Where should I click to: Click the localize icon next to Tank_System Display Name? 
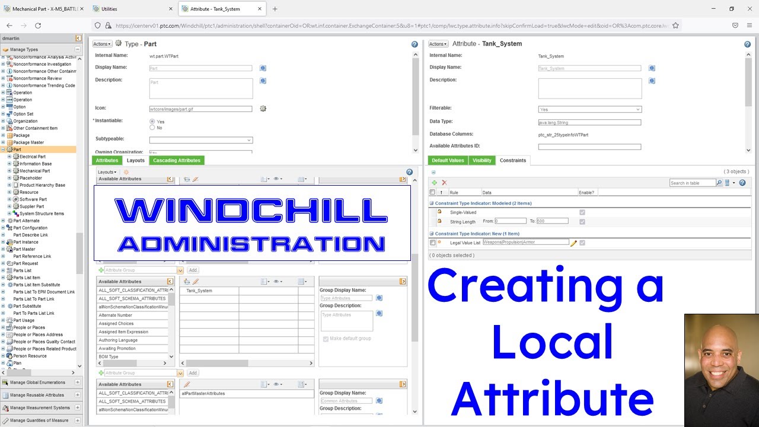pos(652,68)
